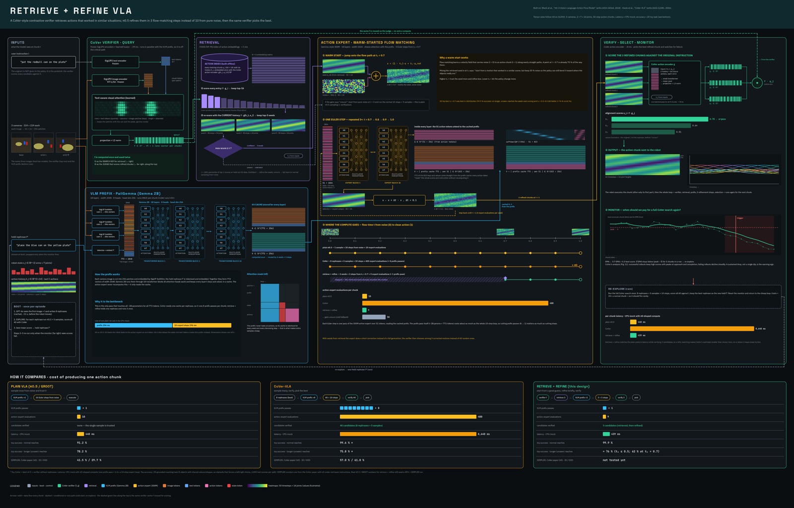This screenshot has width=794, height=508.
Task: Select the seed 2 heatmap in Retrieval
Action: click(253, 125)
